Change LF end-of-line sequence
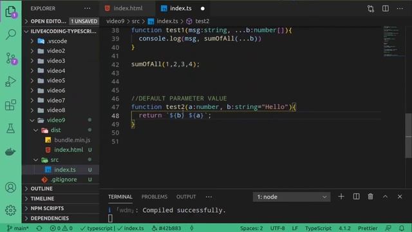 (295, 228)
